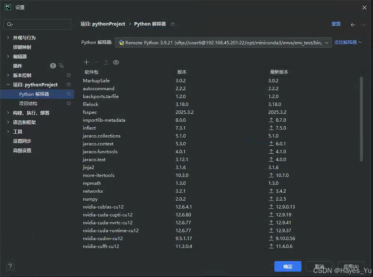Select the MarkupSafe package row
Viewport: 373px width, 277px height.
click(221, 80)
